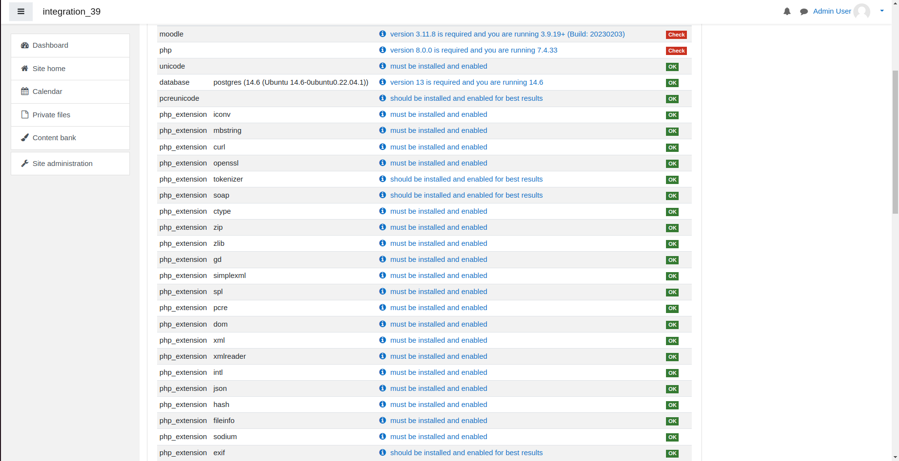Open the notifications bell icon

click(x=787, y=11)
